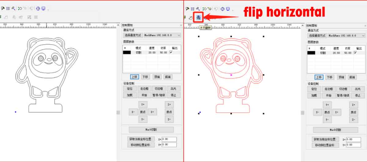Click 加载 load button in left window
The image size is (367, 162).
[x=129, y=95]
